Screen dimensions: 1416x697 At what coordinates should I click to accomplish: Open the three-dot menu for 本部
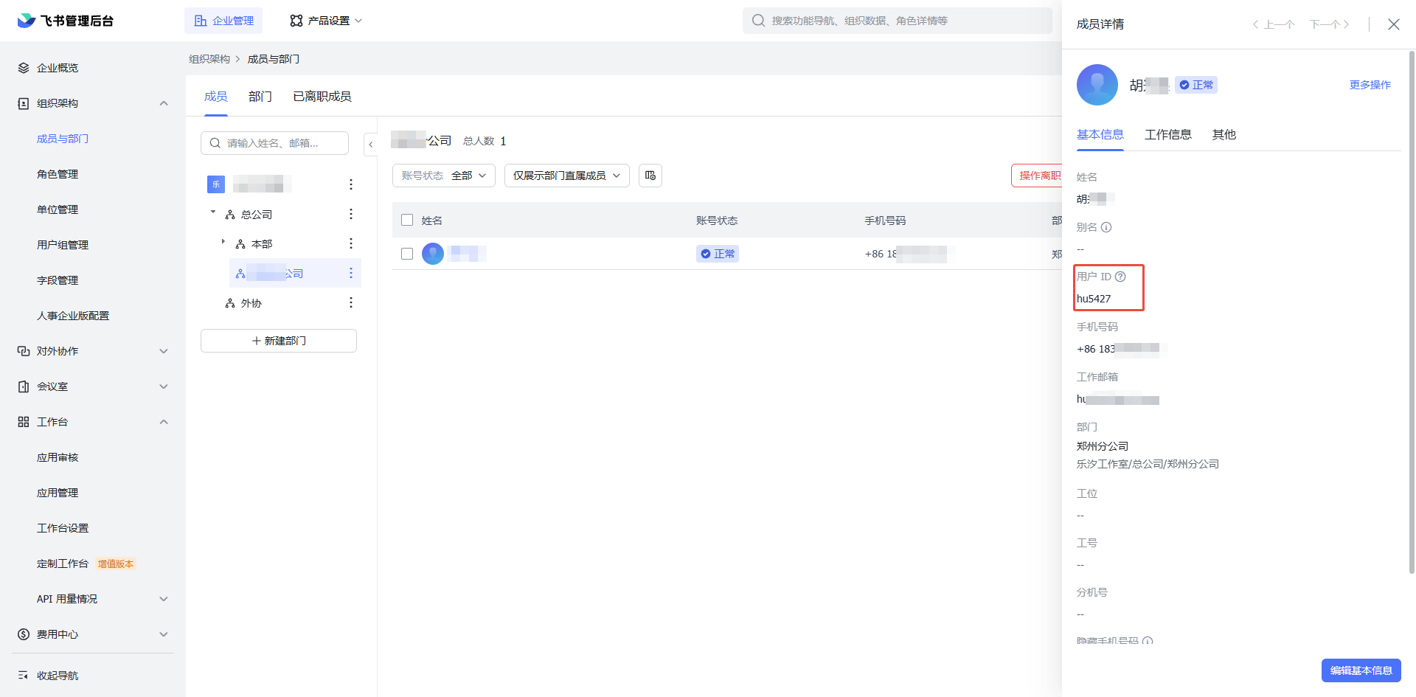(x=351, y=243)
